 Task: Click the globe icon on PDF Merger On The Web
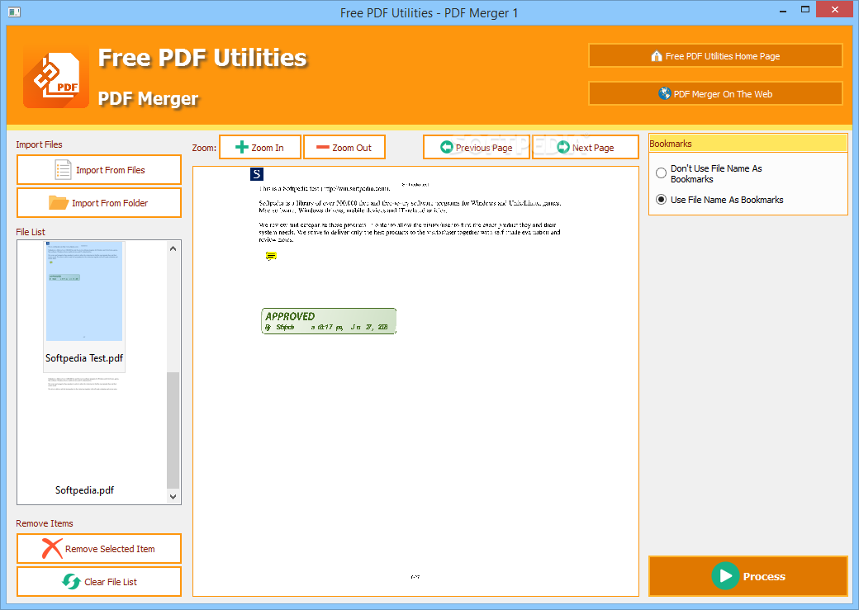coord(665,93)
